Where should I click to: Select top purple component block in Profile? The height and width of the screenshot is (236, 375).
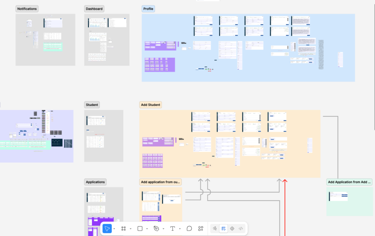pyautogui.click(x=160, y=46)
